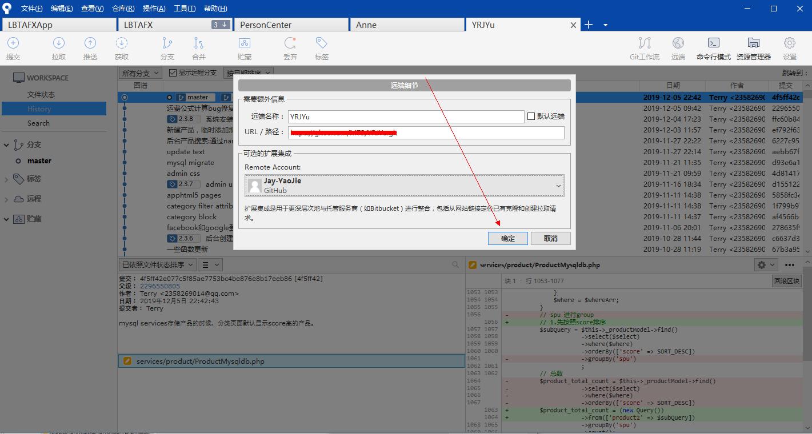
Task: Click the 拉取 (pull) toolbar icon
Action: point(58,43)
